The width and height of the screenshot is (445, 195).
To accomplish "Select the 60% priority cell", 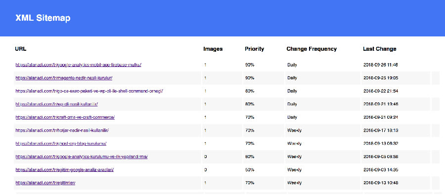I will click(x=250, y=157).
